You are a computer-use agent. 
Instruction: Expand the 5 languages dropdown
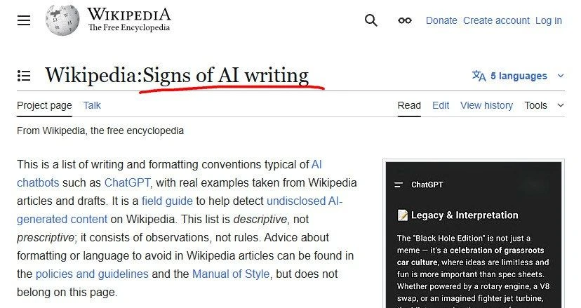520,76
